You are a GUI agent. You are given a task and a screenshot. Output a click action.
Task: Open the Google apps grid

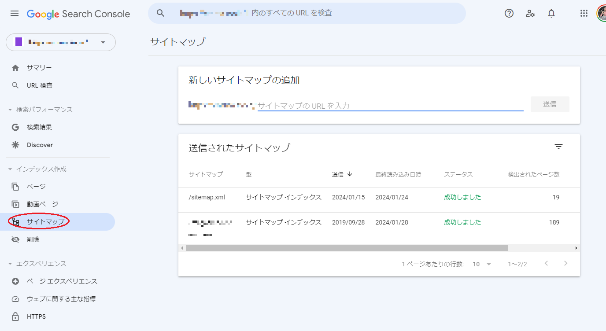[x=584, y=13]
